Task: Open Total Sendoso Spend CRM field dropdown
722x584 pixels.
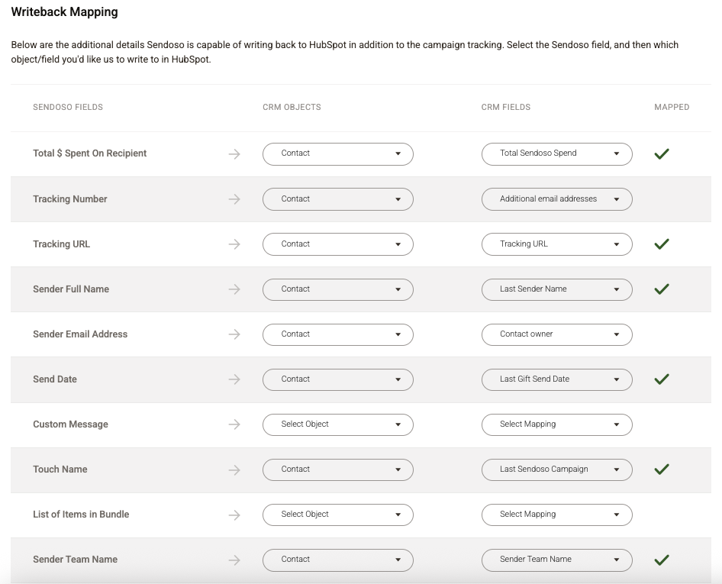Action: (556, 154)
